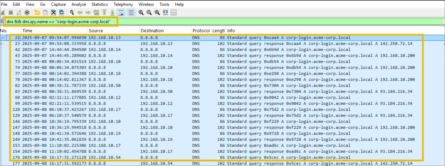Select packet 78 response 0xe298
This screenshot has width=445, height=166.
tap(222, 80)
